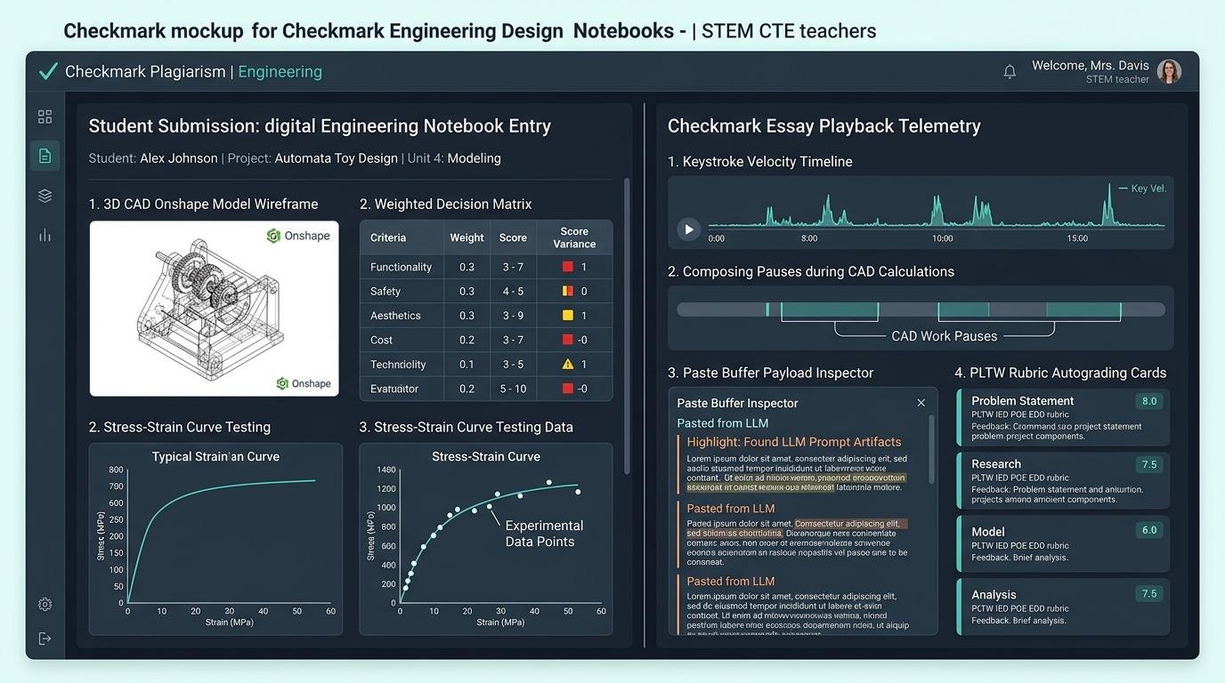The height and width of the screenshot is (683, 1225).
Task: Close the Paste Buffer Inspector
Action: click(921, 403)
